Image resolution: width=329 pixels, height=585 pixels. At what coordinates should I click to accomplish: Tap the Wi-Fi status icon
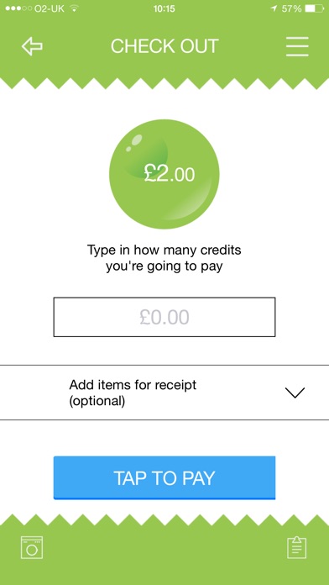click(74, 8)
